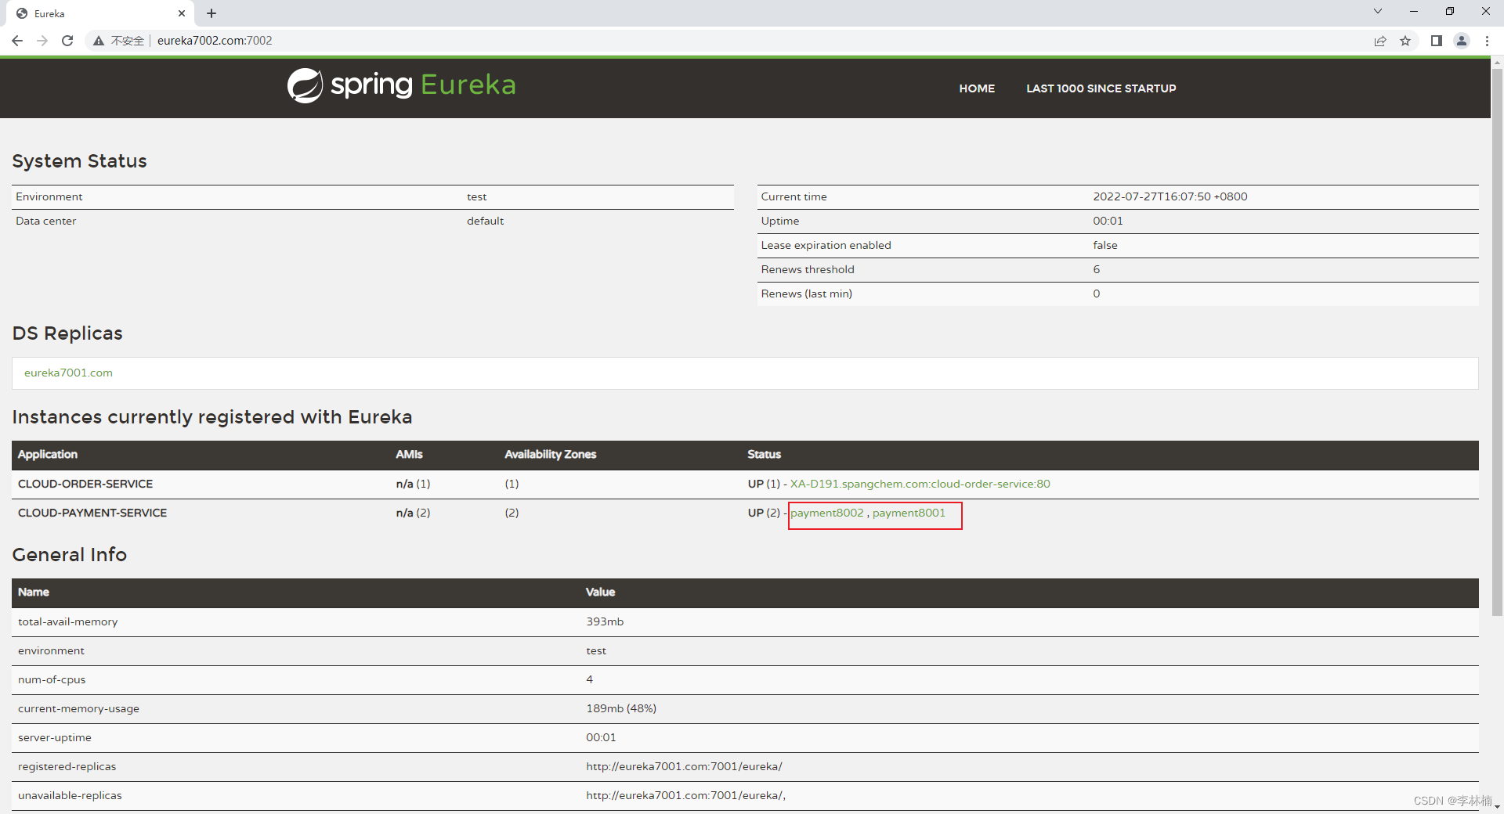Click the Availability Zones column header
Screen dimensions: 1504x814
click(550, 454)
